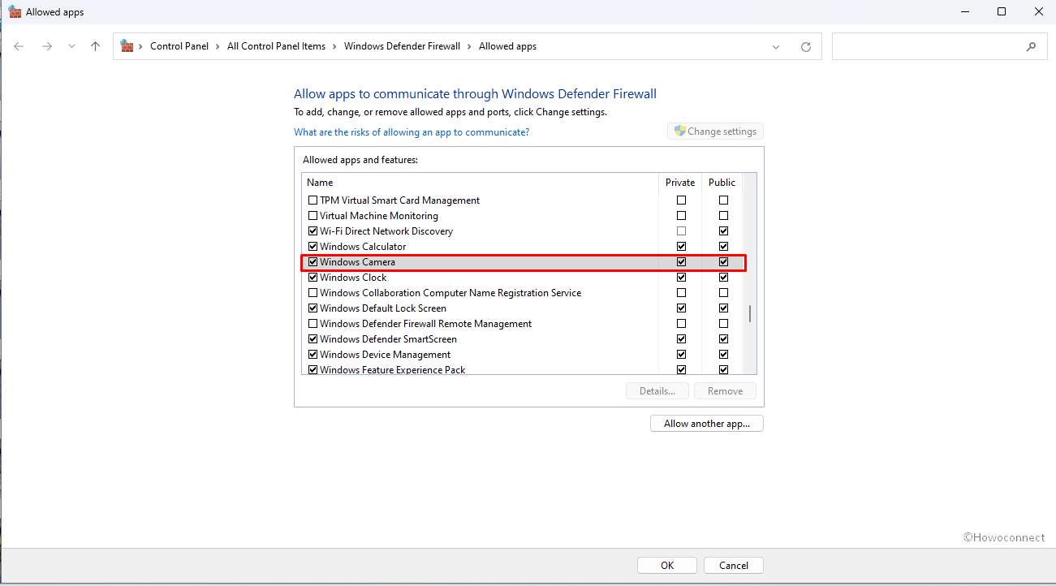
Task: Open Windows Defender Firewall breadcrumb
Action: coord(402,46)
